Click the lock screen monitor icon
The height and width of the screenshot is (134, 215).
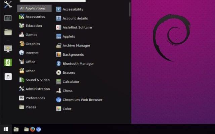[8, 49]
